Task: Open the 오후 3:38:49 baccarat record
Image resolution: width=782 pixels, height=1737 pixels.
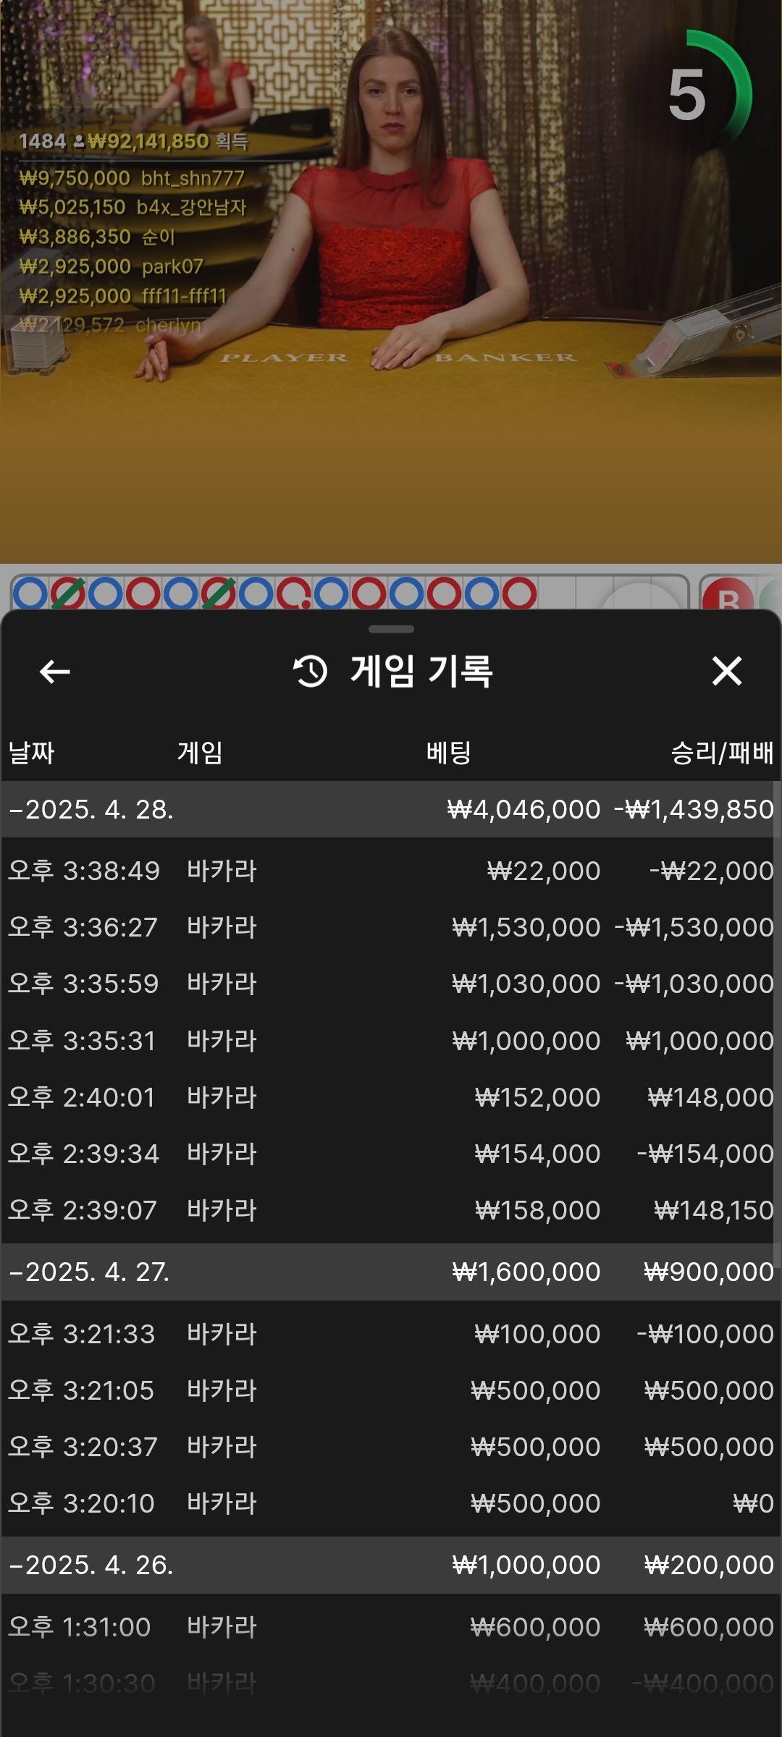Action: tap(391, 871)
